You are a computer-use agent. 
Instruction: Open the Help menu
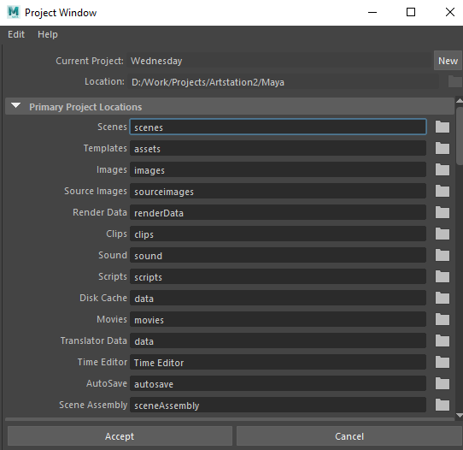coord(48,34)
